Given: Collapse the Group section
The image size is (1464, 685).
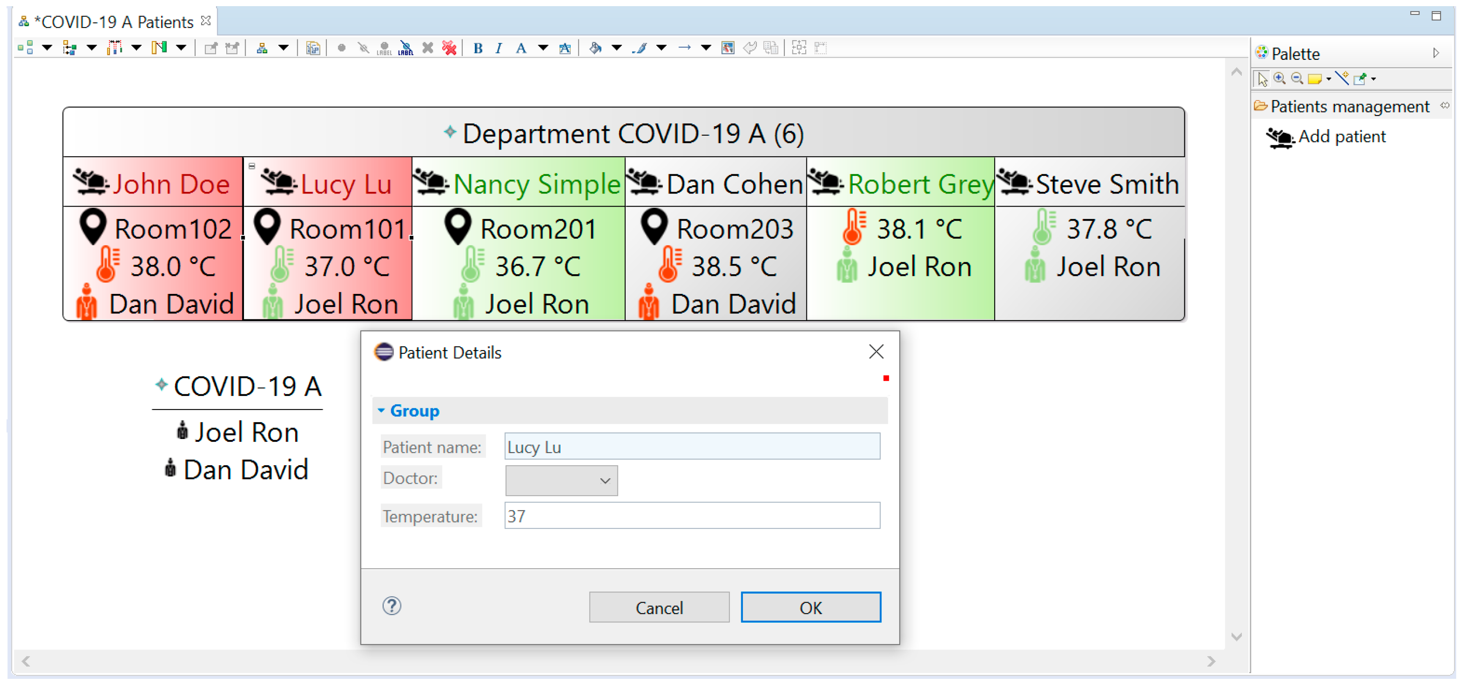Looking at the screenshot, I should (381, 410).
